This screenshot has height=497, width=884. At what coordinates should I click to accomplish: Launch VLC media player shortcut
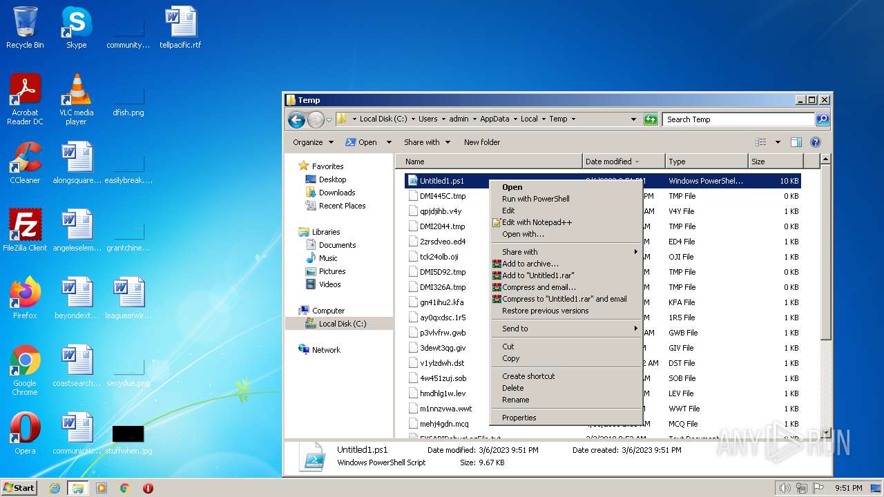[76, 99]
